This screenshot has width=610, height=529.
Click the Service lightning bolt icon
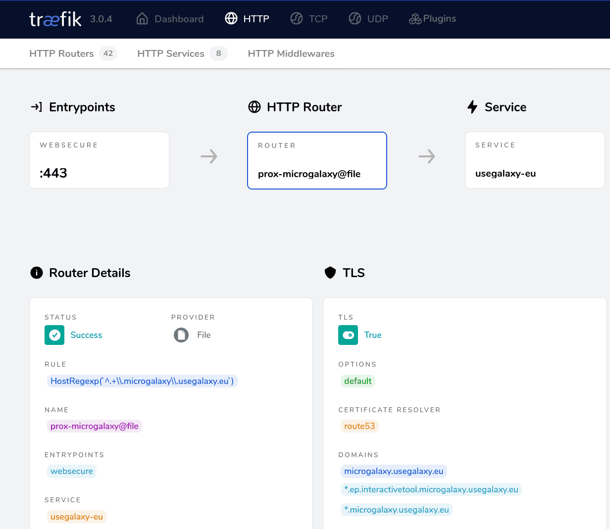click(472, 107)
